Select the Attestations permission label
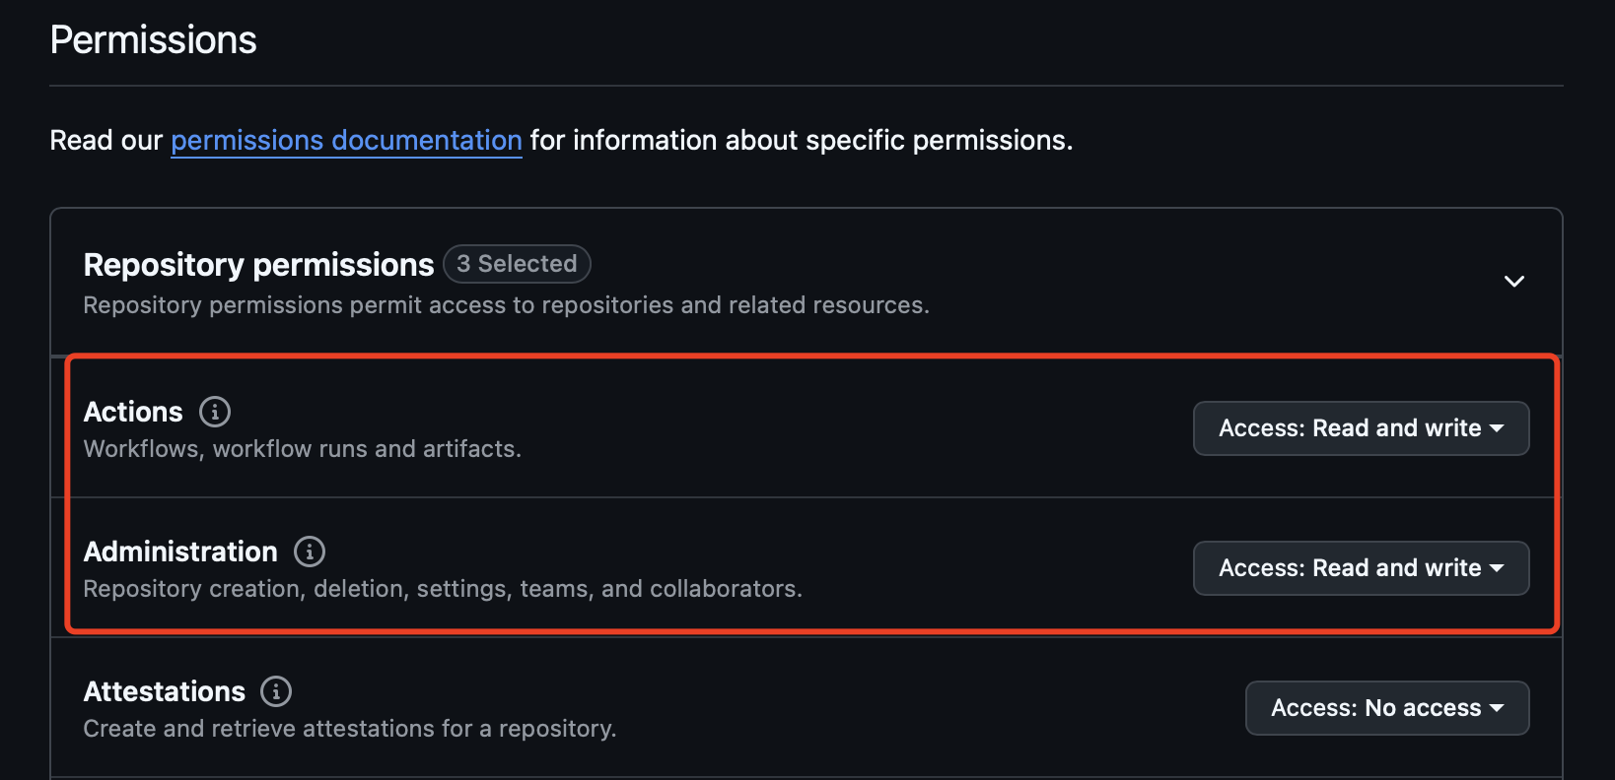 click(165, 691)
